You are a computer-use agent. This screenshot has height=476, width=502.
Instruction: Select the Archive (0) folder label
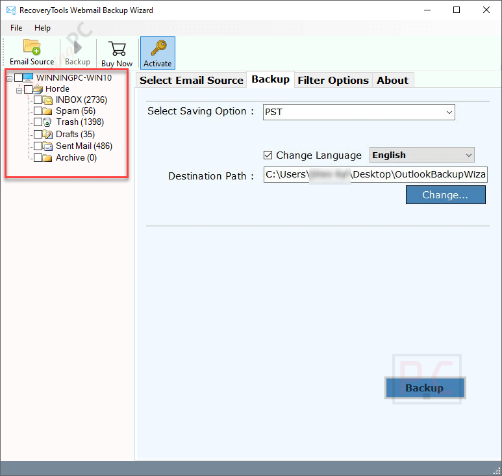tap(76, 158)
